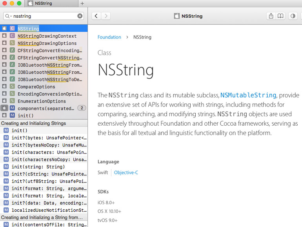Switch language to Objective-C

[x=126, y=172]
